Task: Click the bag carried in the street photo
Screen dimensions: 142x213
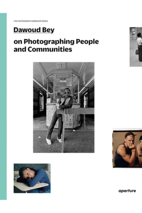Action: click(x=137, y=52)
